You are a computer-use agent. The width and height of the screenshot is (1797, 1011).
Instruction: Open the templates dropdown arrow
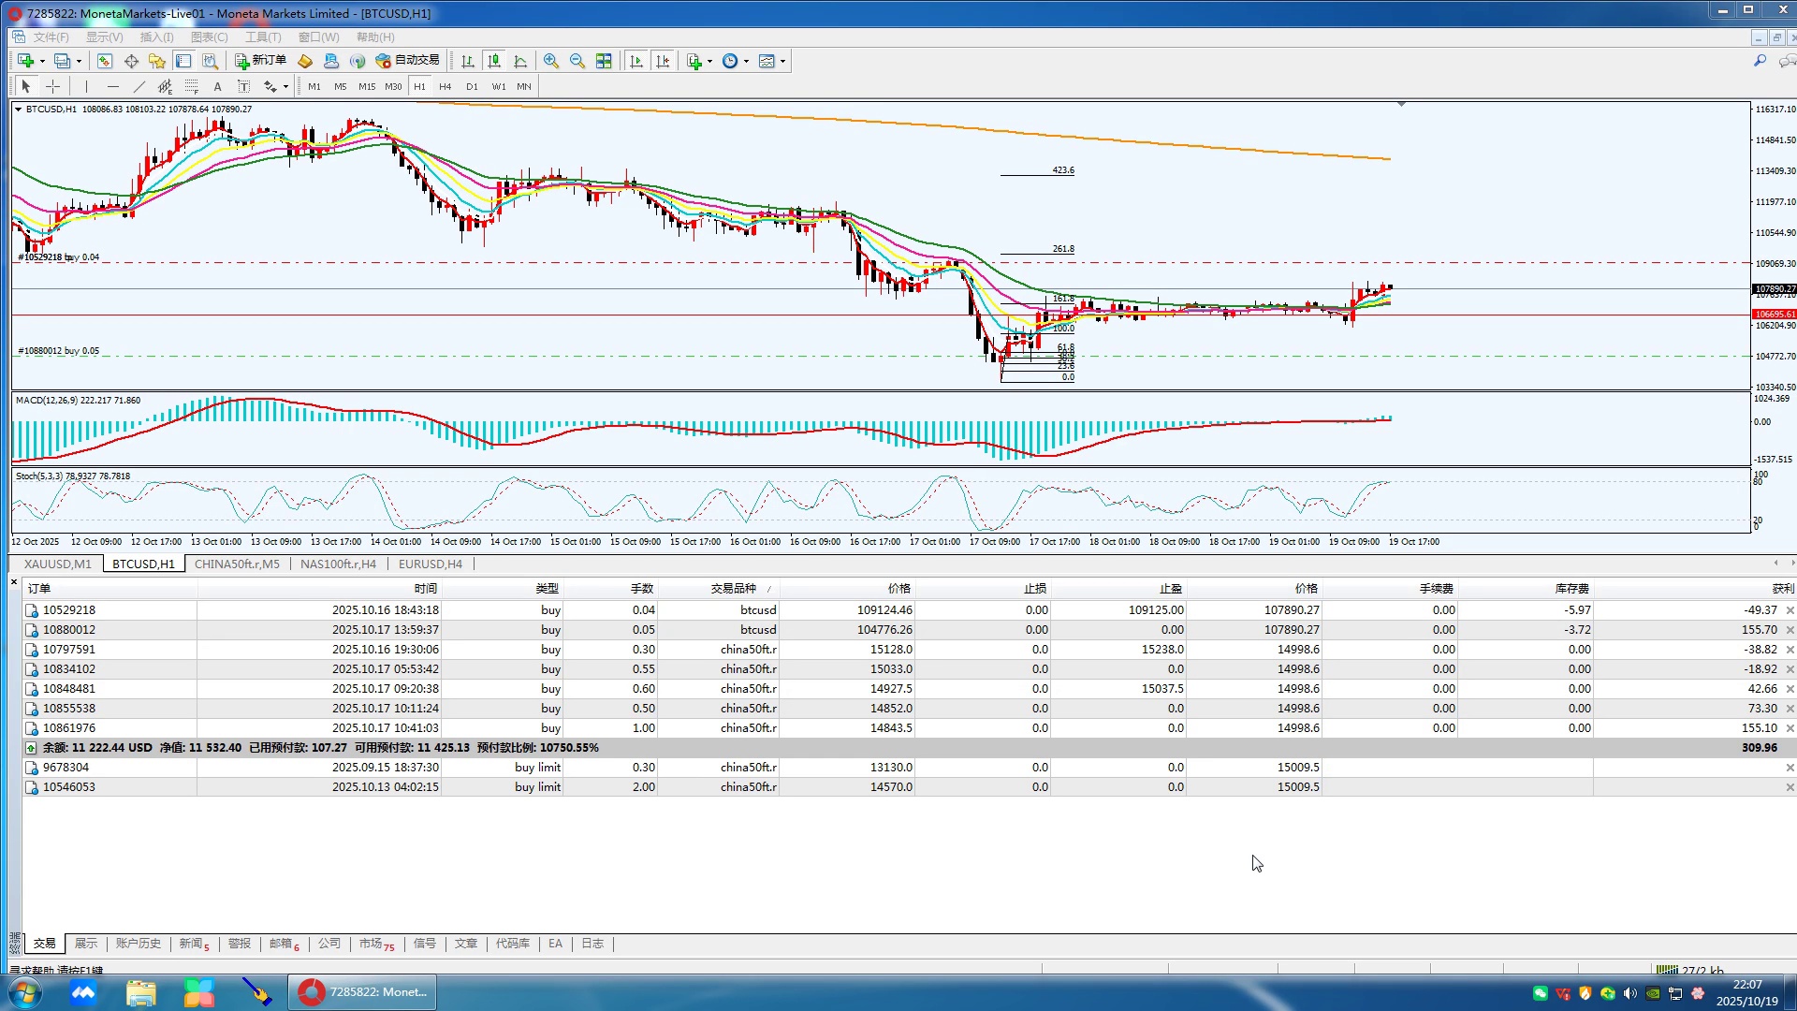pos(783,61)
